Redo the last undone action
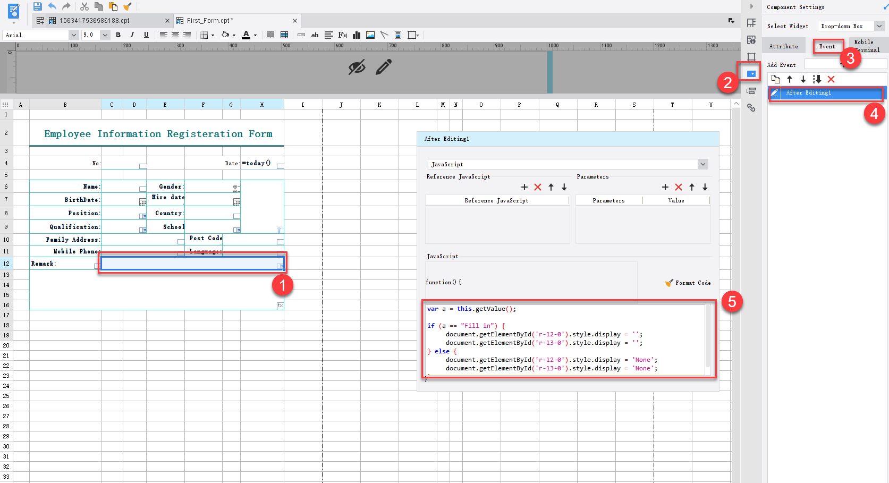The width and height of the screenshot is (889, 483). click(x=66, y=6)
